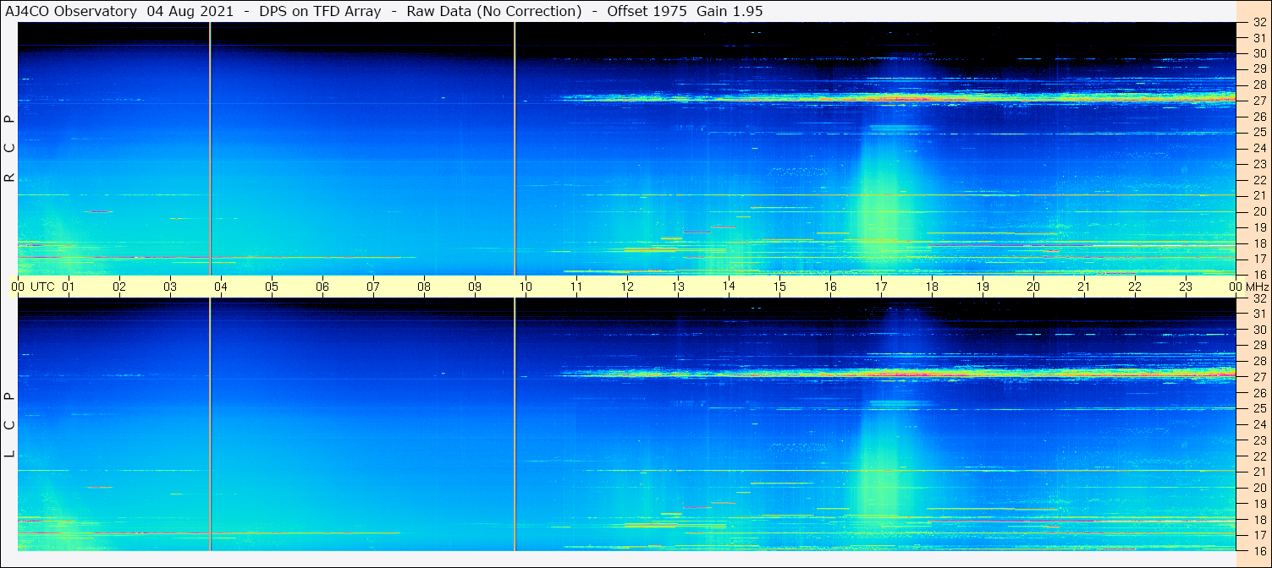Select the 14 hour tick on time axis
The width and height of the screenshot is (1272, 568).
tap(729, 287)
